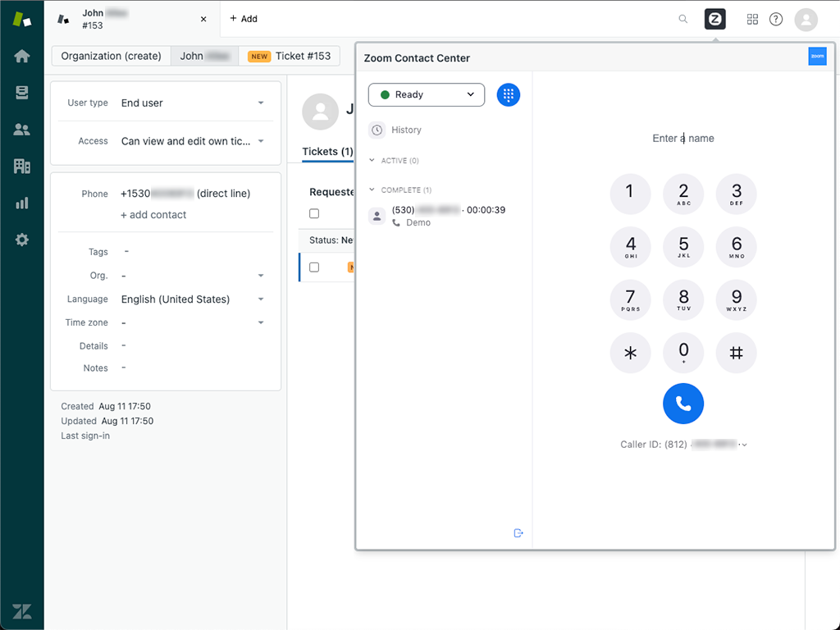Viewport: 840px width, 630px height.
Task: Click the Enter a name input field
Action: tap(683, 138)
